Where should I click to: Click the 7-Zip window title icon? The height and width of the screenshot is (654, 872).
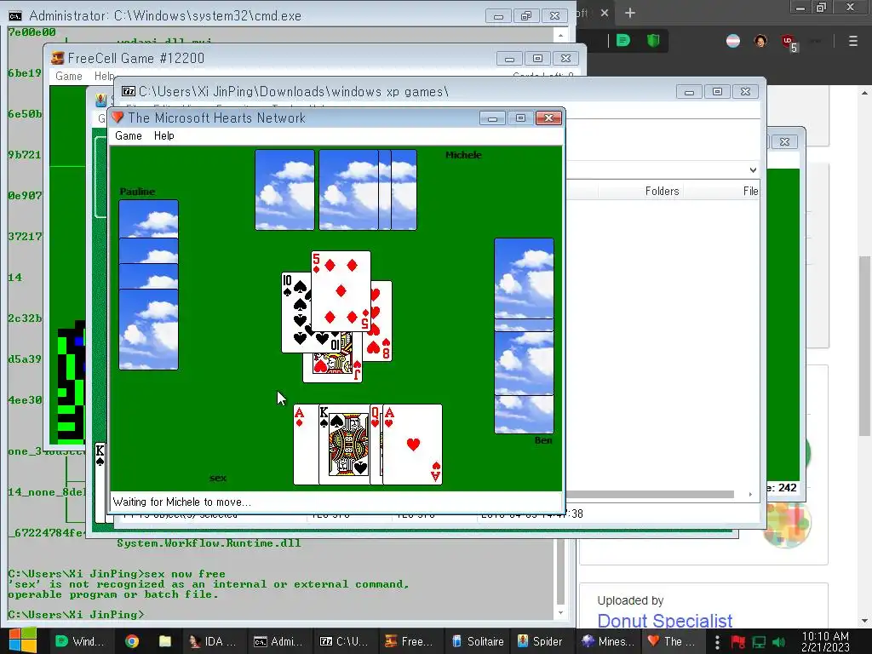pyautogui.click(x=129, y=91)
